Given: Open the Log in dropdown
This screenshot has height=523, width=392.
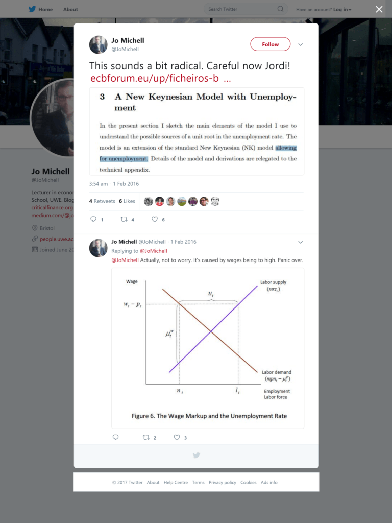Looking at the screenshot, I should [342, 9].
